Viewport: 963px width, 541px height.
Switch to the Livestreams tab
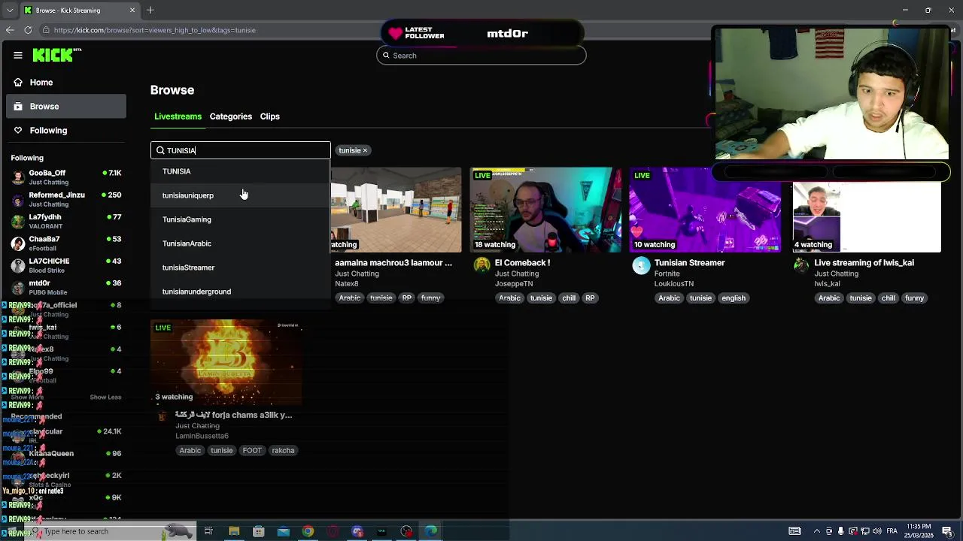point(178,116)
